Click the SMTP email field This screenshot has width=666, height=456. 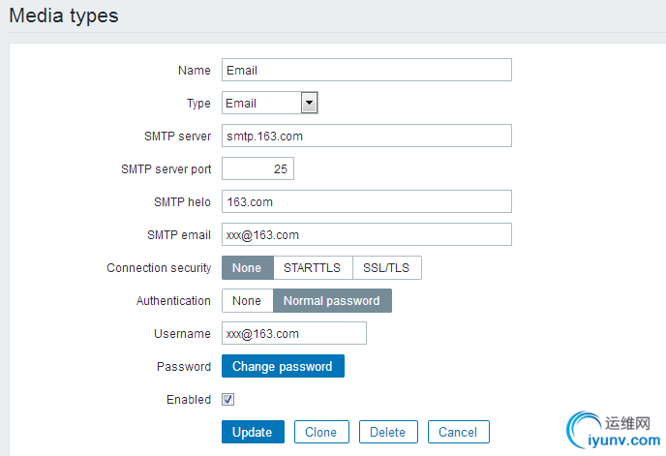366,235
